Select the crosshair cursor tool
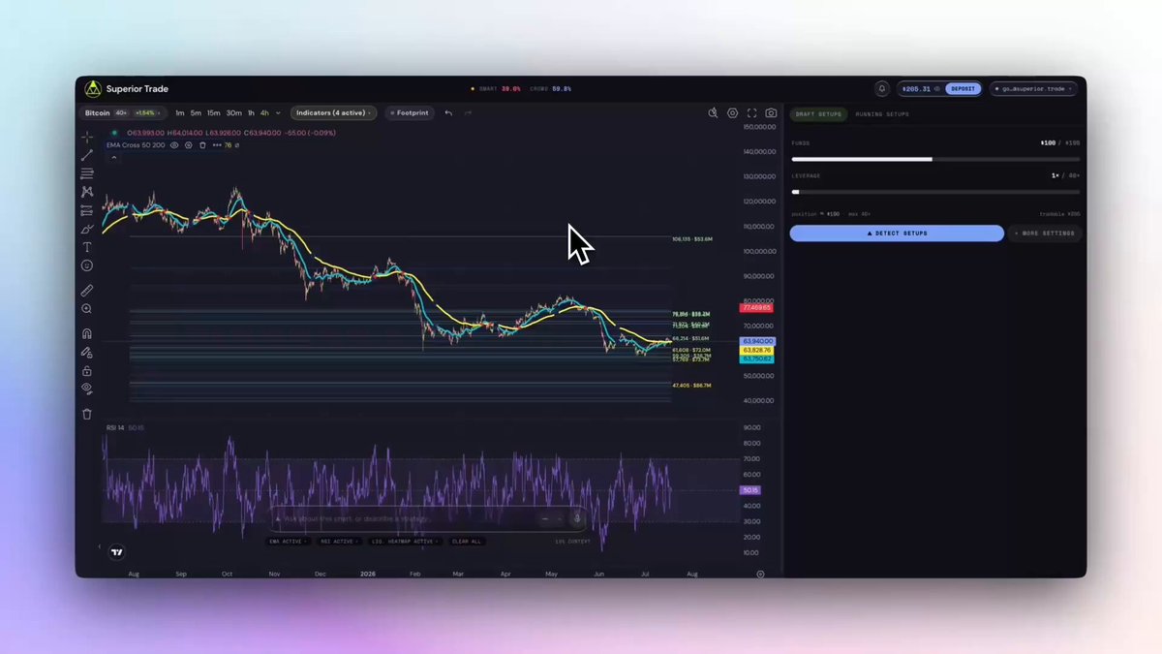1162x654 pixels. click(87, 137)
